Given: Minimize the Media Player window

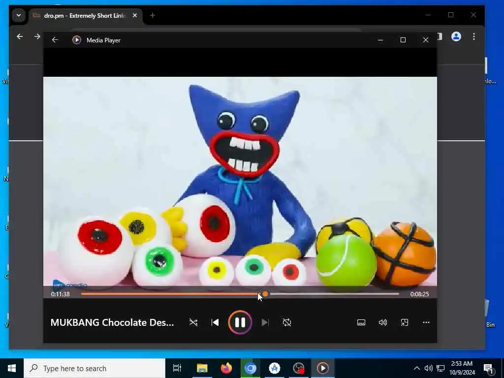Looking at the screenshot, I should pyautogui.click(x=380, y=40).
